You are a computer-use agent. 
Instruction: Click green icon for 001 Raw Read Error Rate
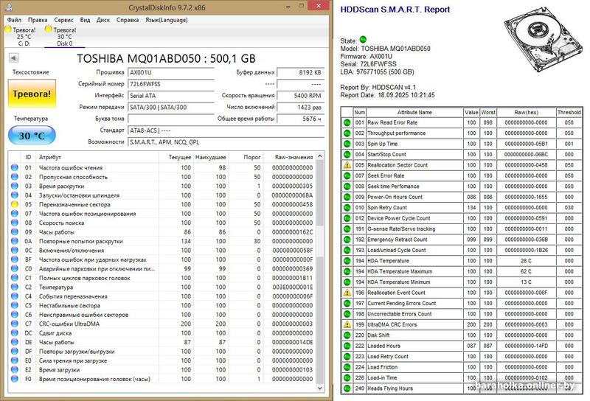click(x=347, y=122)
